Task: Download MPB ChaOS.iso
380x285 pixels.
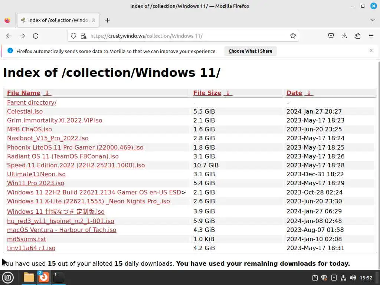Action: click(29, 130)
